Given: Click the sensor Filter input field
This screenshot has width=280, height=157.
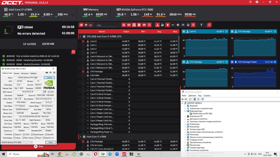Looking at the screenshot, I should [x=107, y=25].
